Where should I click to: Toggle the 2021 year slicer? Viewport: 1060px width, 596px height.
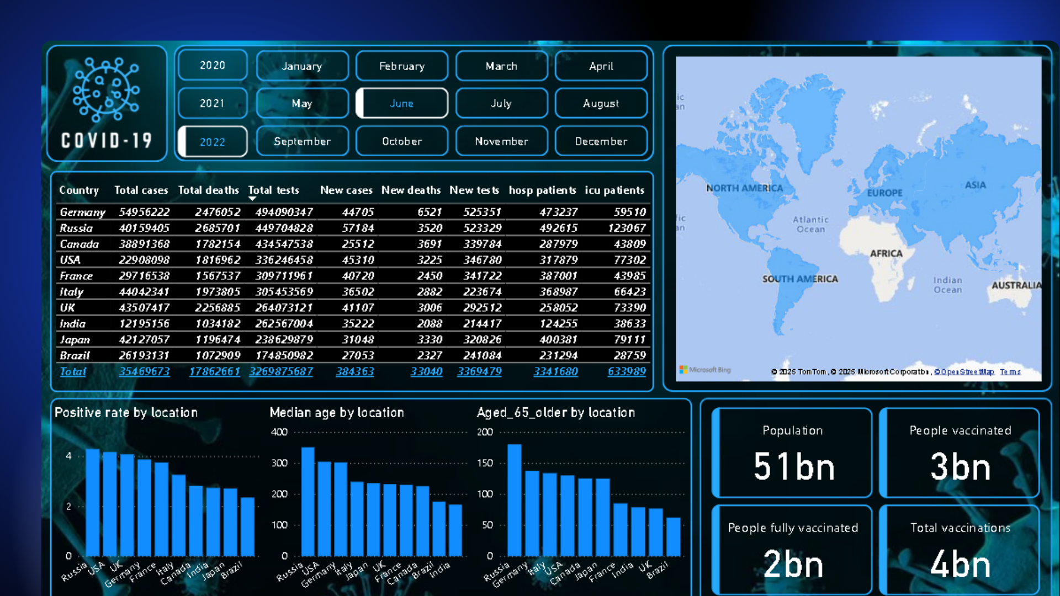click(213, 103)
